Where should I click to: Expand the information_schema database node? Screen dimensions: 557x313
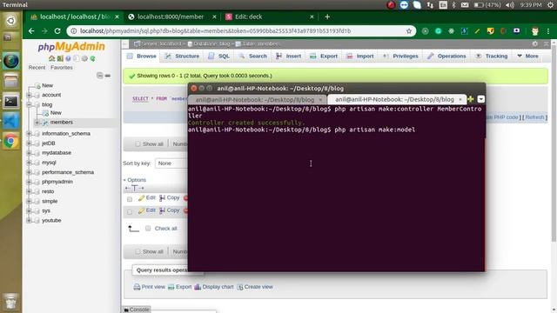[x=29, y=134]
